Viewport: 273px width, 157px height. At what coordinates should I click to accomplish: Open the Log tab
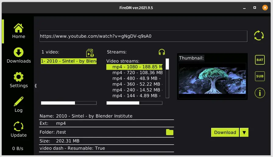[x=19, y=104]
